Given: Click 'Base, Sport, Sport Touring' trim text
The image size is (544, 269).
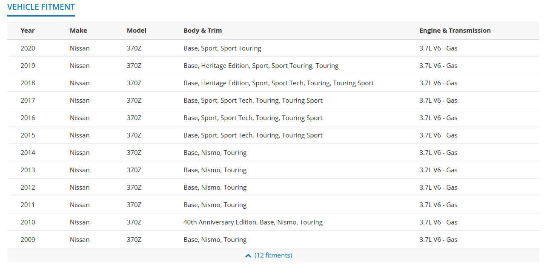Looking at the screenshot, I should coord(222,48).
